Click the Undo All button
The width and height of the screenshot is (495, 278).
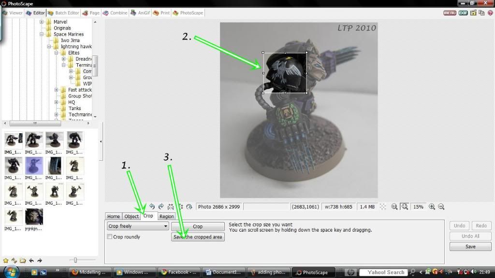coord(470,236)
